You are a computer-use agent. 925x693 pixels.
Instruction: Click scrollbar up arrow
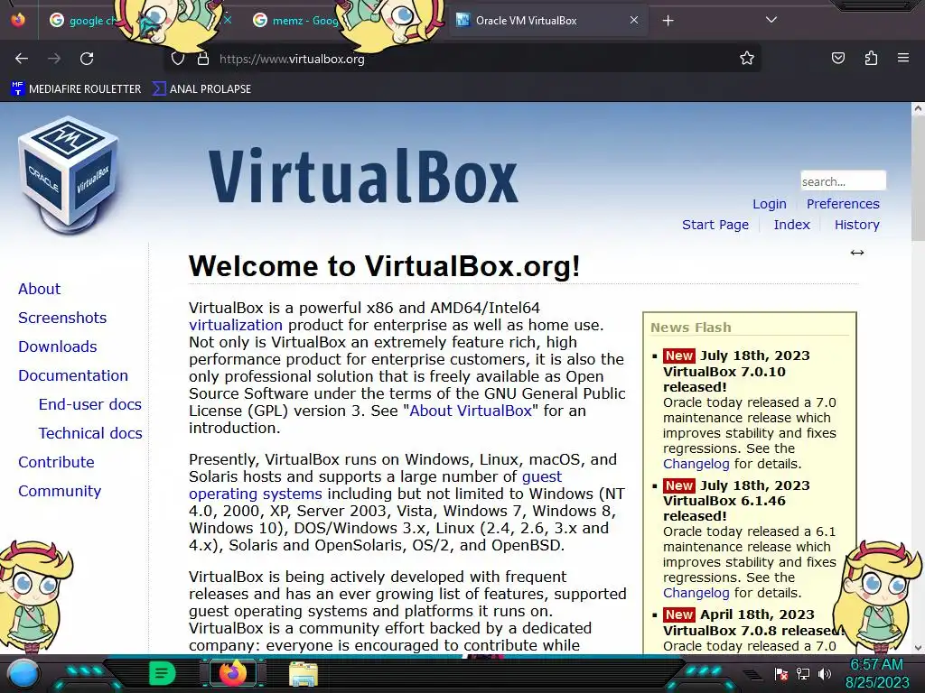point(918,108)
